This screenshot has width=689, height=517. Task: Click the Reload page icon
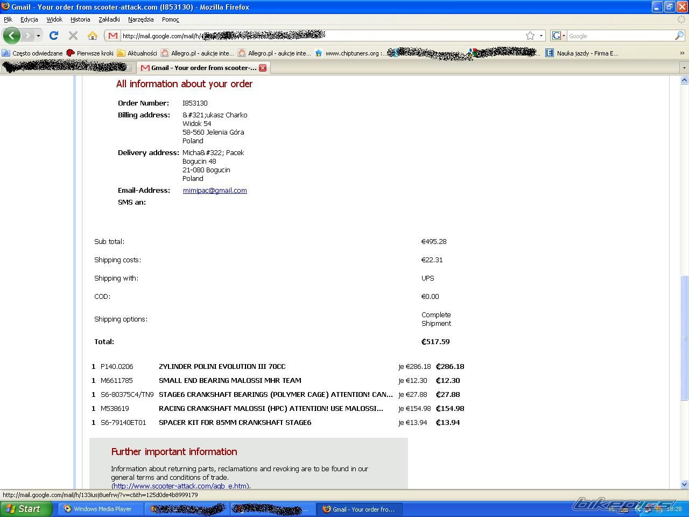point(53,36)
